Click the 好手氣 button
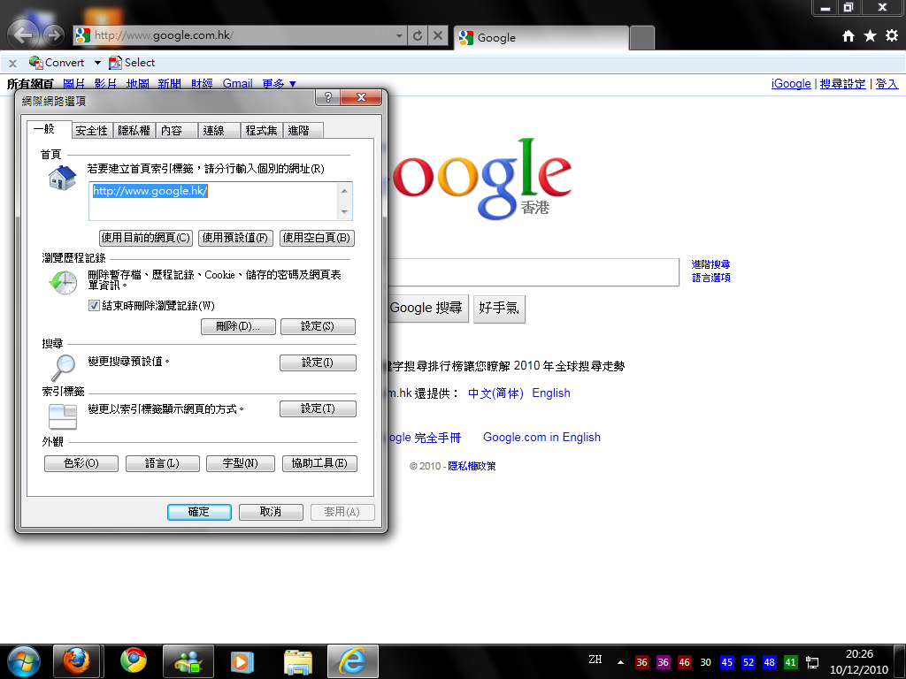The height and width of the screenshot is (679, 906). [x=499, y=309]
